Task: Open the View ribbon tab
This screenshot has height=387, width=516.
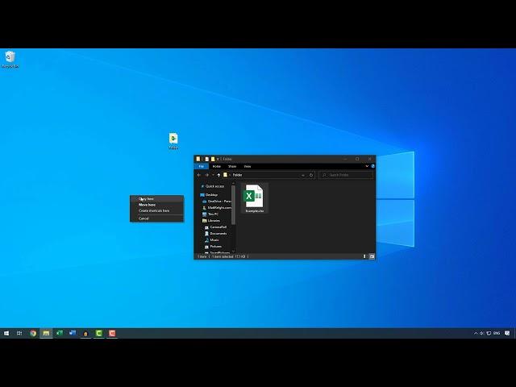Action: pos(248,167)
